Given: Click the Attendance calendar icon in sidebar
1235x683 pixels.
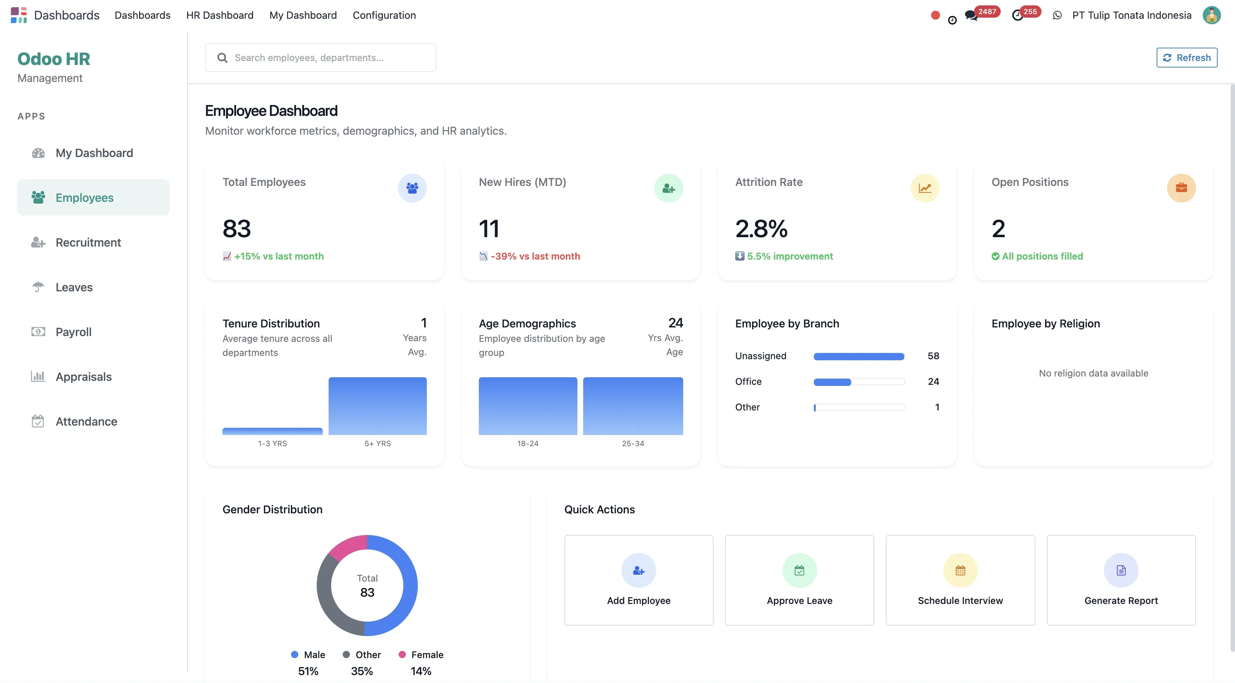Looking at the screenshot, I should coord(38,421).
